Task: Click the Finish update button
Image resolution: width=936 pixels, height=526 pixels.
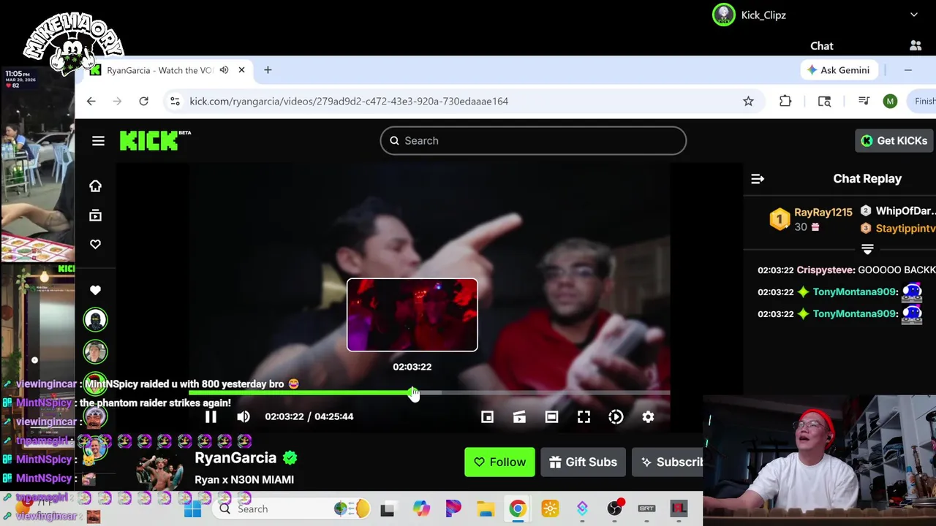Action: 922,102
